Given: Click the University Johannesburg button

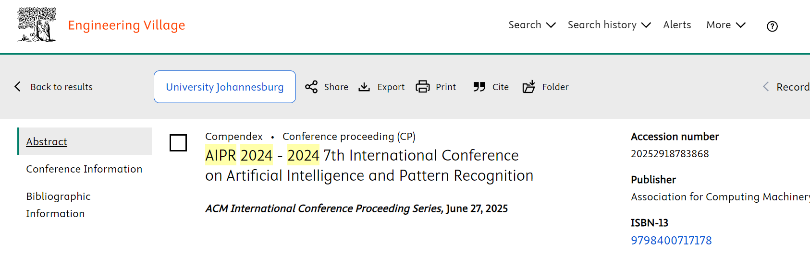Looking at the screenshot, I should tap(225, 87).
